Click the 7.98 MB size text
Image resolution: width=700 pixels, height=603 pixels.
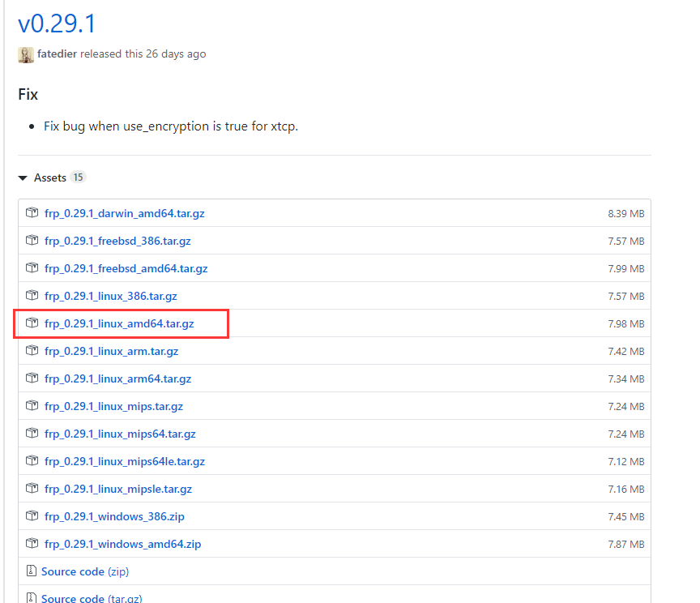point(626,324)
